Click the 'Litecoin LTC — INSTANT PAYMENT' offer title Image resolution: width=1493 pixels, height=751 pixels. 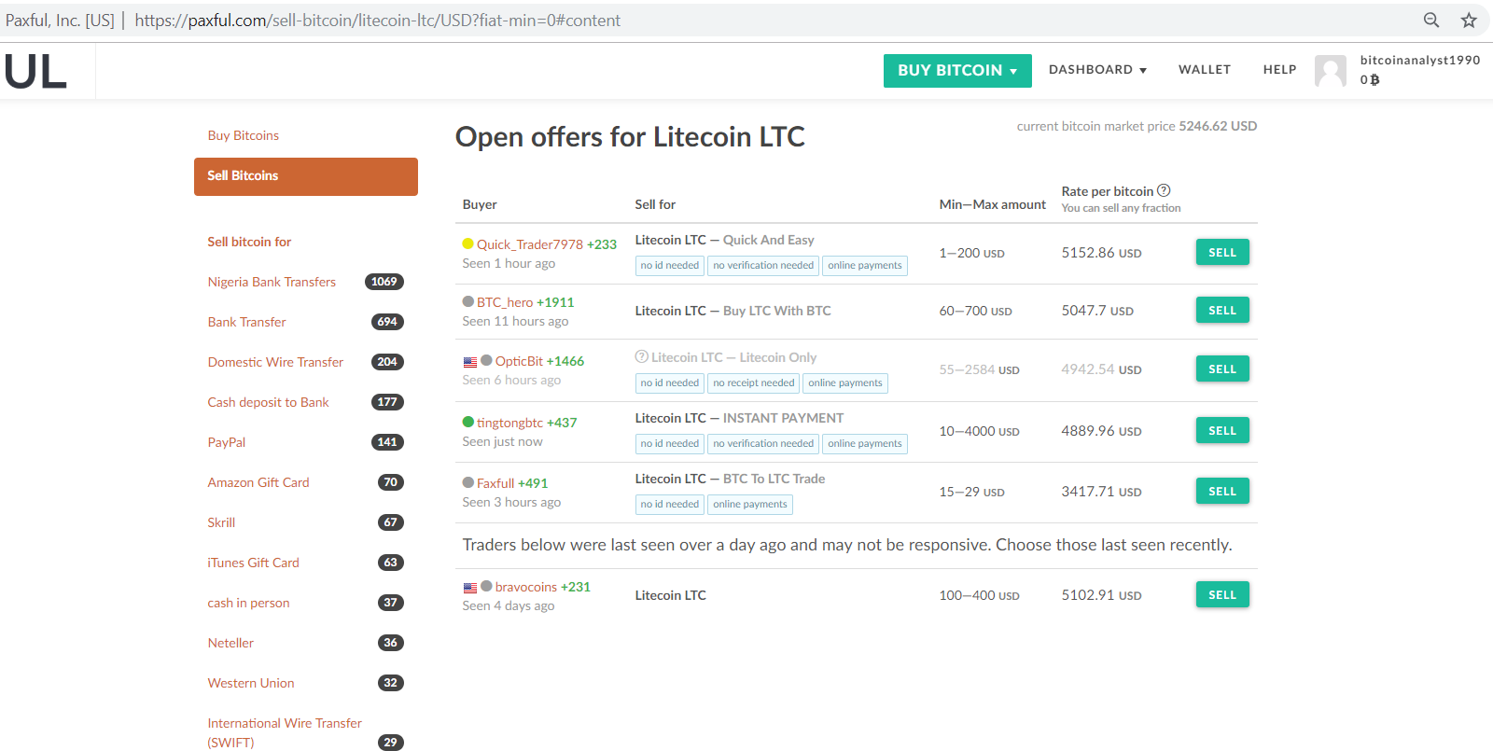(x=739, y=418)
